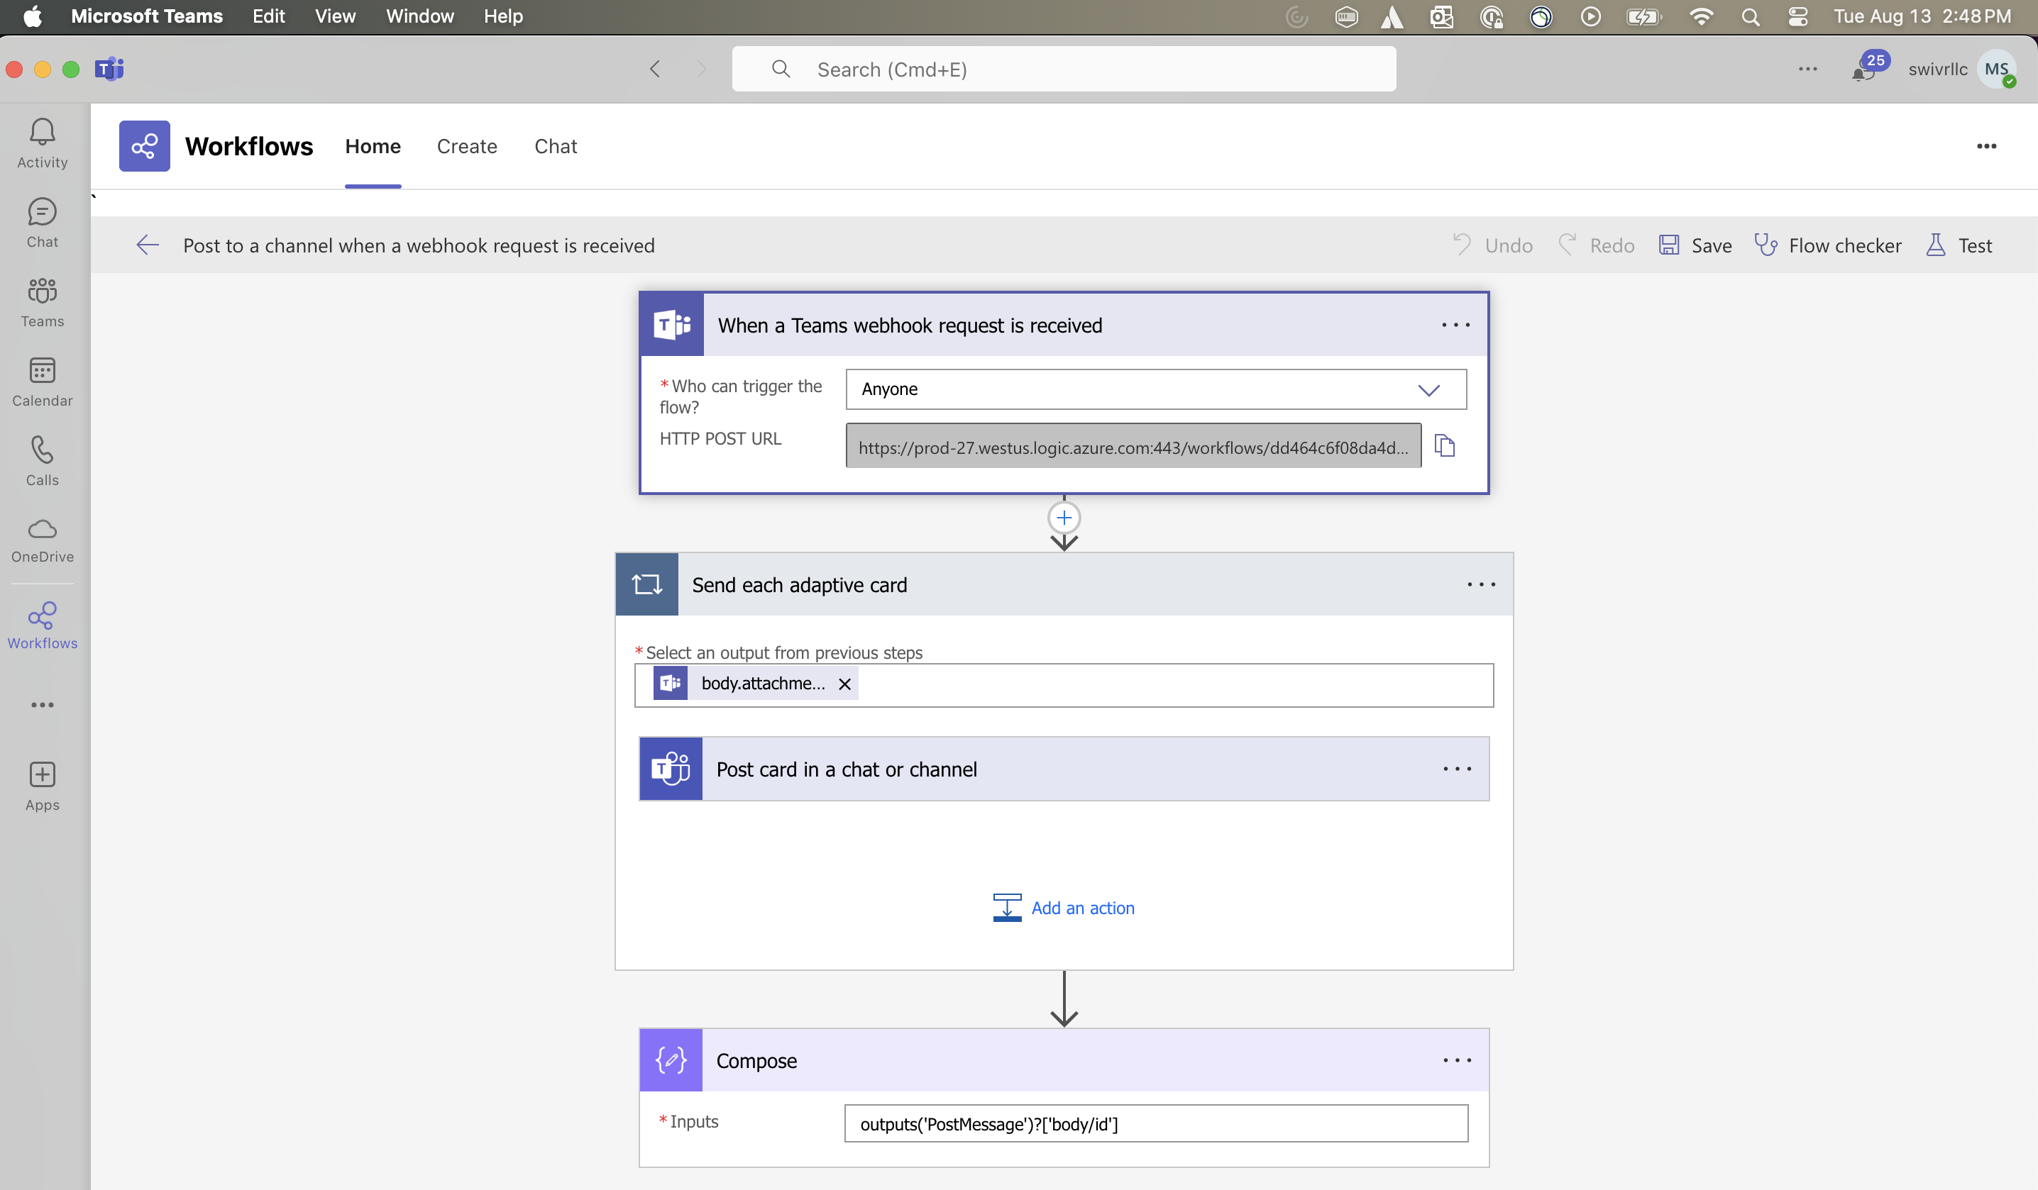The width and height of the screenshot is (2038, 1190).
Task: Open the Microsoft Teams app menu
Action: coord(146,16)
